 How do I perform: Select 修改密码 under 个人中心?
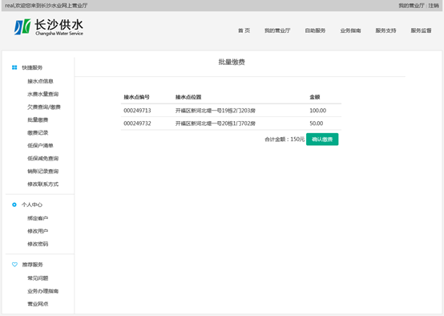click(x=38, y=244)
